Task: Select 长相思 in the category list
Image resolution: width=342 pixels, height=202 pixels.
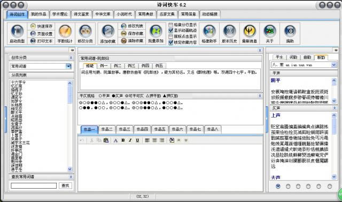Action: (17, 105)
